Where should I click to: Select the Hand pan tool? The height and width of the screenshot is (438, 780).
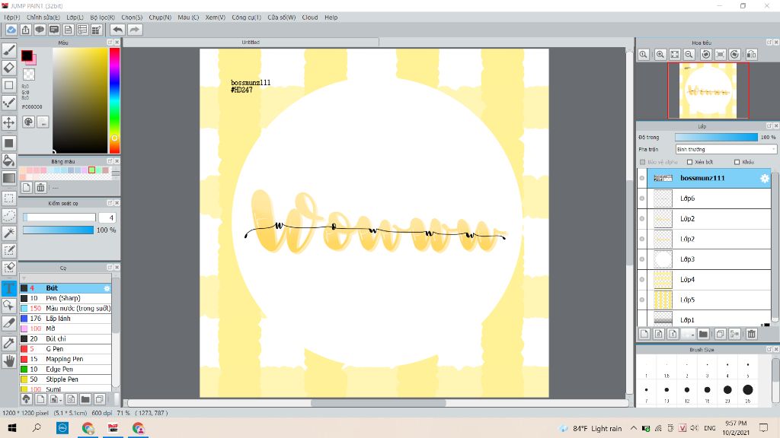(x=9, y=361)
